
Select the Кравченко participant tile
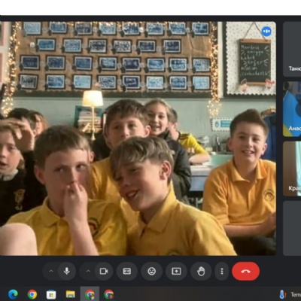coord(292,169)
